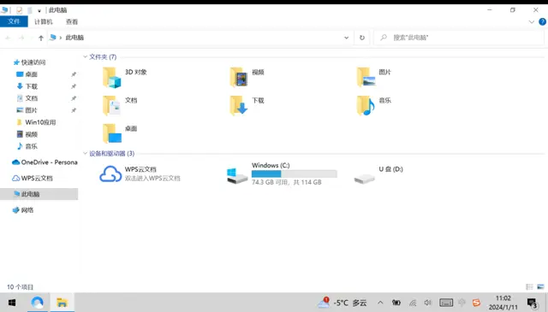Select 图片 in the navigation pane
Viewport: 548px width, 312px height.
pyautogui.click(x=31, y=110)
